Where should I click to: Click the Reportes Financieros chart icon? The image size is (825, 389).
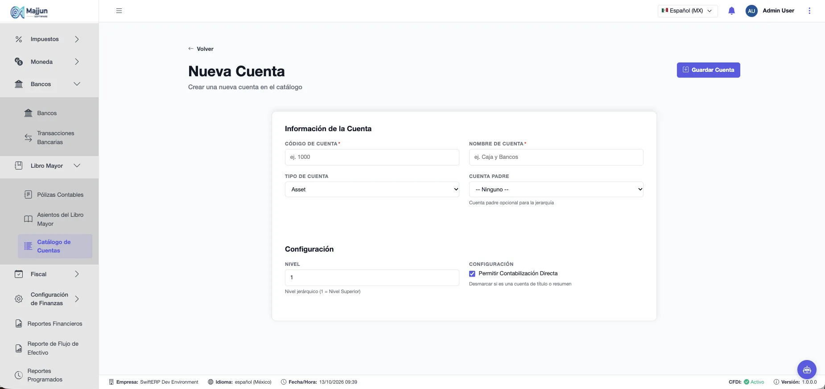coord(19,324)
